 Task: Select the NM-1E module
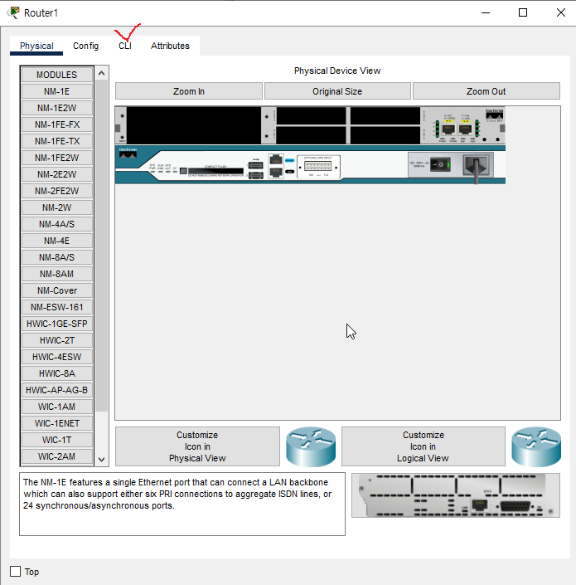[x=57, y=91]
